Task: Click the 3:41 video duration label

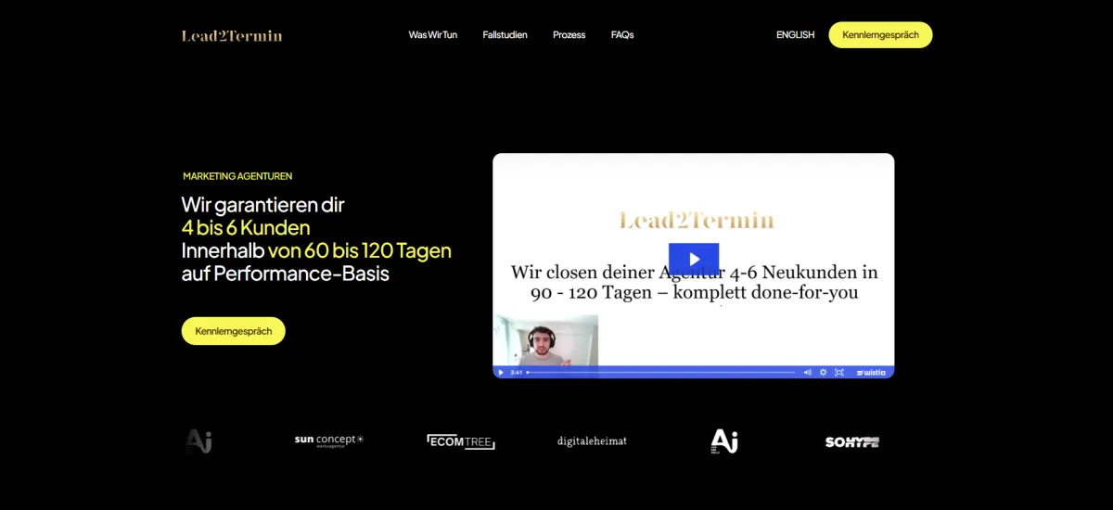Action: pos(516,372)
